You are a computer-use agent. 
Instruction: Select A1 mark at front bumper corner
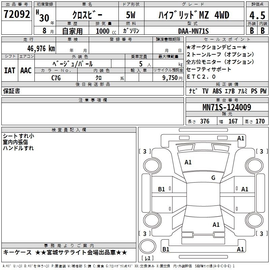(241, 138)
